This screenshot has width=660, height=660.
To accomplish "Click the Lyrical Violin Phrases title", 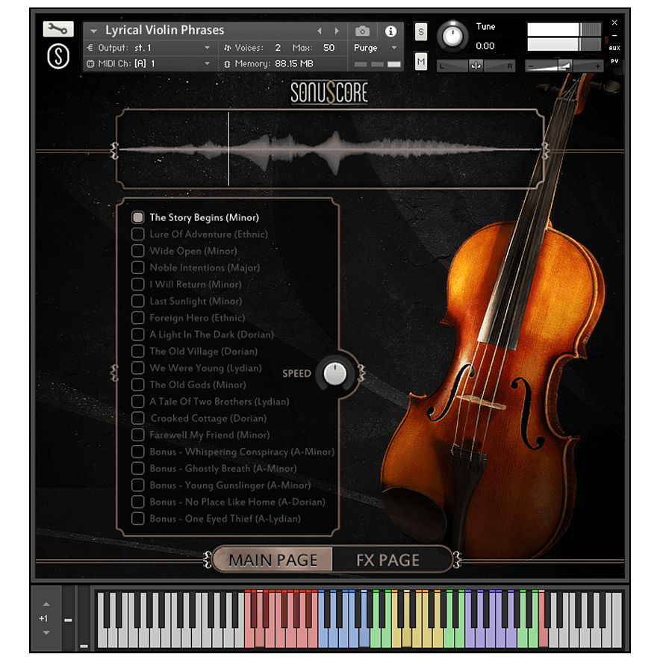I will 164,31.
